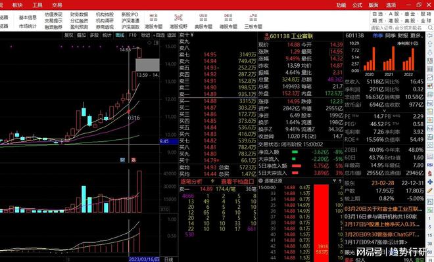Viewport: 434px width, 262px height.
Task: Expand the chevron below 货币金 row
Action: click(x=384, y=110)
